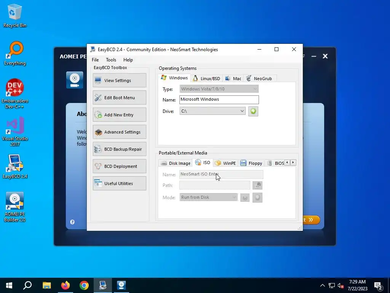Launch Chrome from the taskbar
Viewport: 390px width, 293px height.
point(84,285)
